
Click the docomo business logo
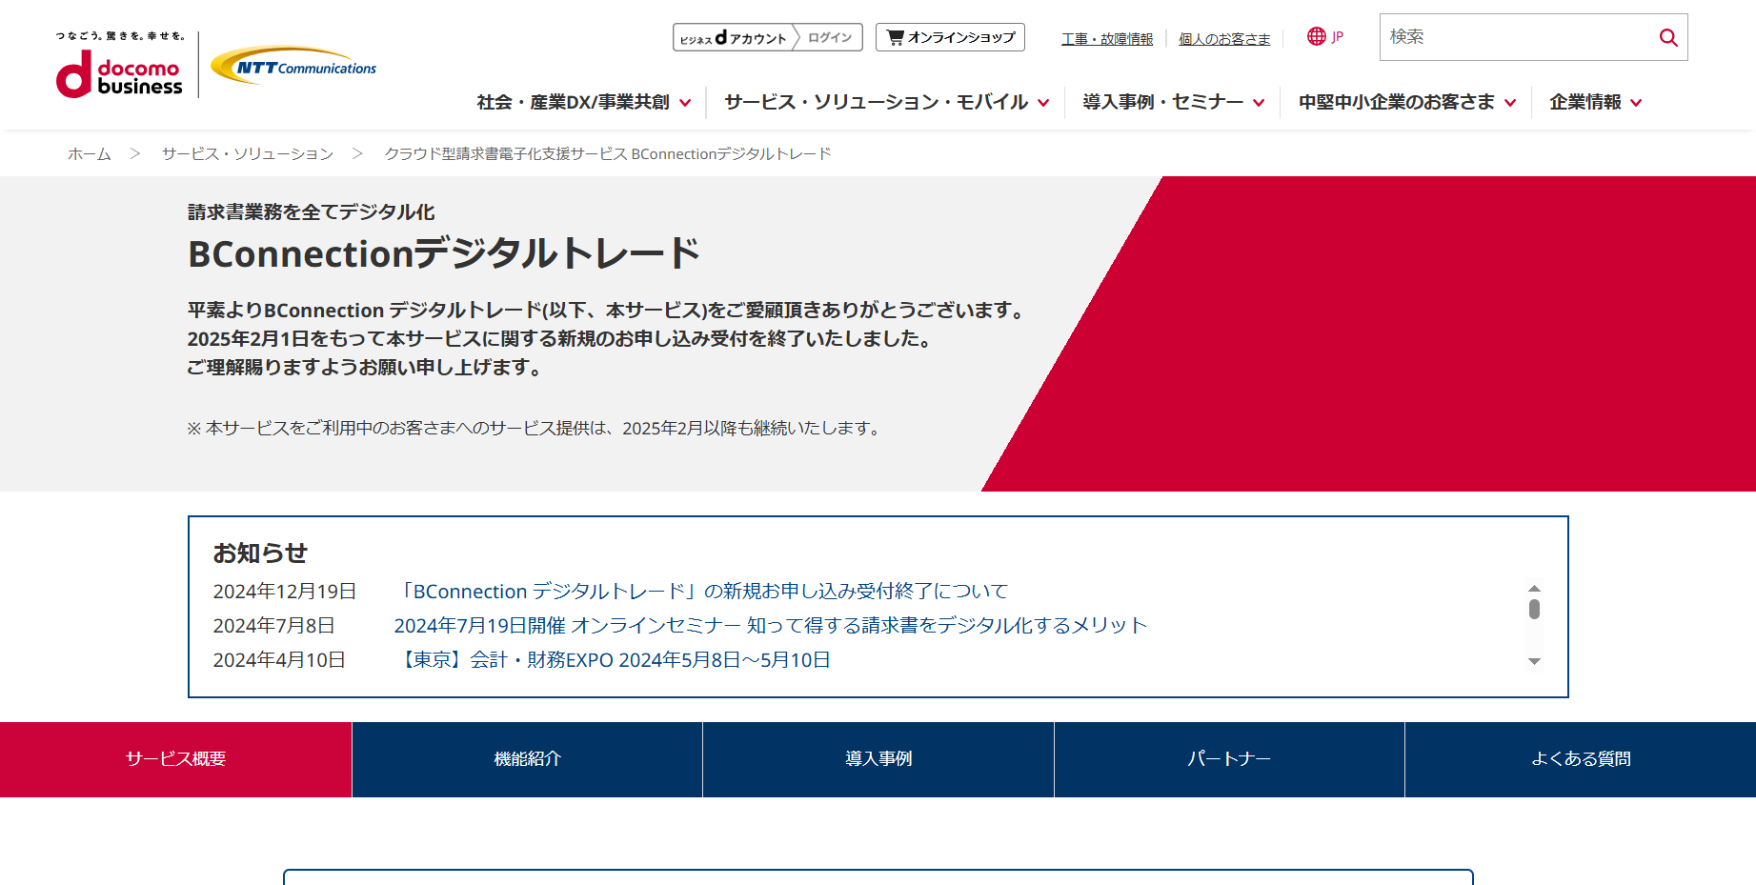click(x=120, y=65)
